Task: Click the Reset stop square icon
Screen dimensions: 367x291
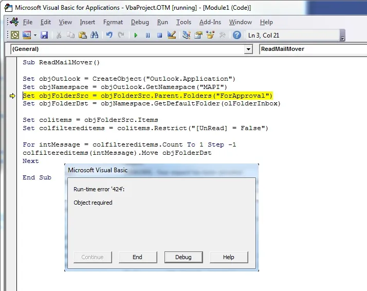Action: (x=160, y=35)
